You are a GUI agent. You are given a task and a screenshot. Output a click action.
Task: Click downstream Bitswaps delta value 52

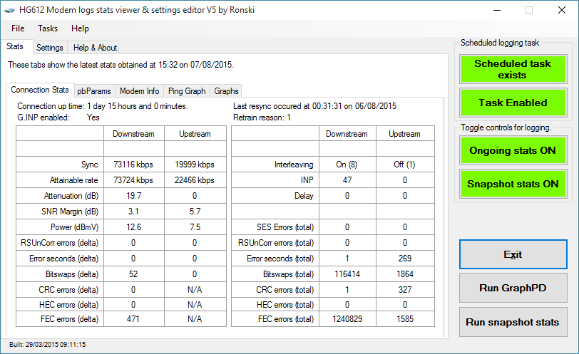pos(133,274)
